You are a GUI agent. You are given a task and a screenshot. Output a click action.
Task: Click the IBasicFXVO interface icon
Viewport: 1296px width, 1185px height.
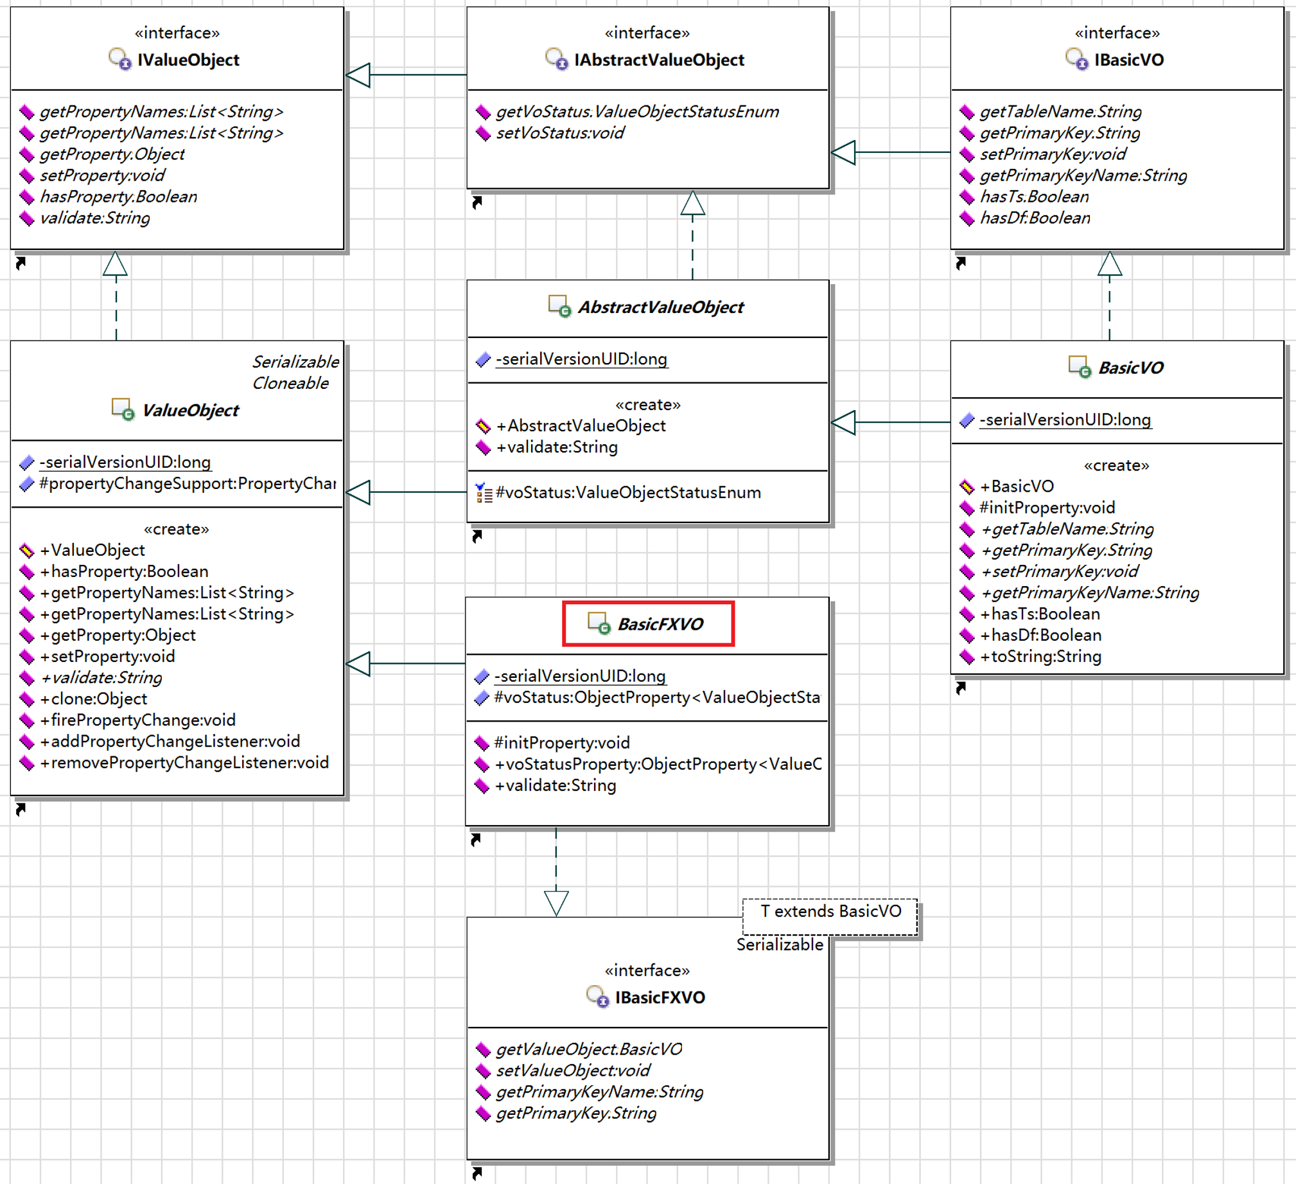(x=597, y=997)
